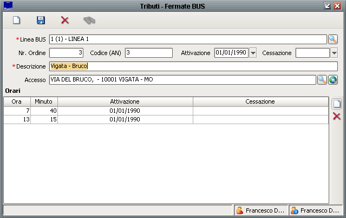Open Linea BUS lookup magnifier

coord(333,39)
